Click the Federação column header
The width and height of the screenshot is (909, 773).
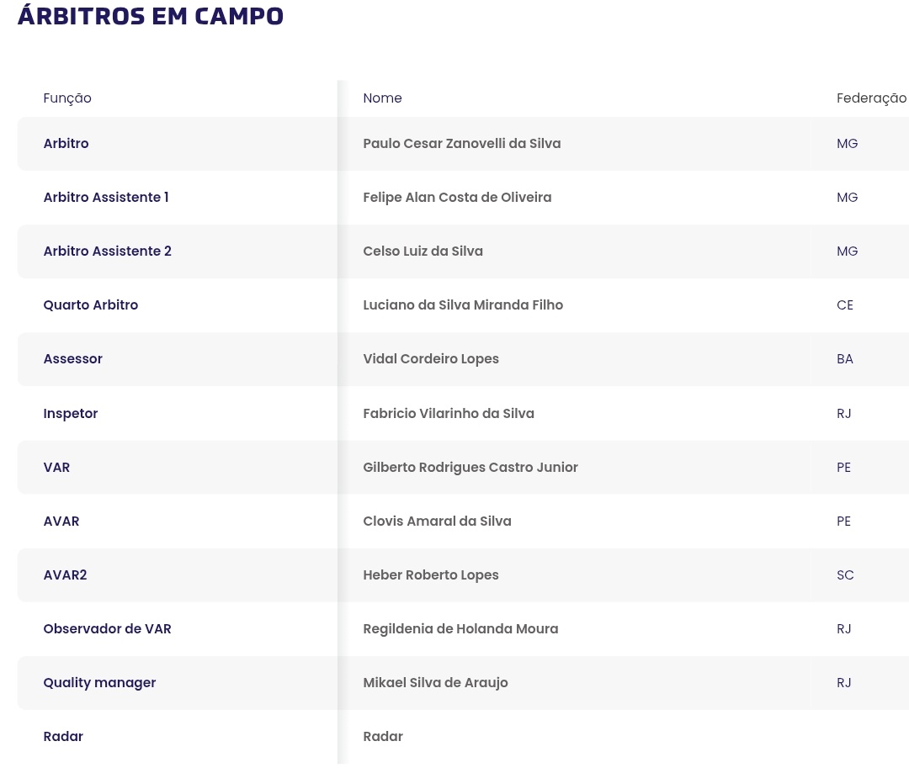pyautogui.click(x=871, y=98)
